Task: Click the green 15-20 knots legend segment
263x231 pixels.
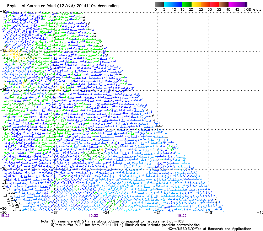Action: click(x=187, y=4)
